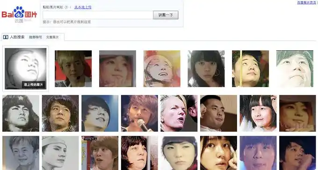Open the thumbnail showing a silver microphone

[139, 113]
